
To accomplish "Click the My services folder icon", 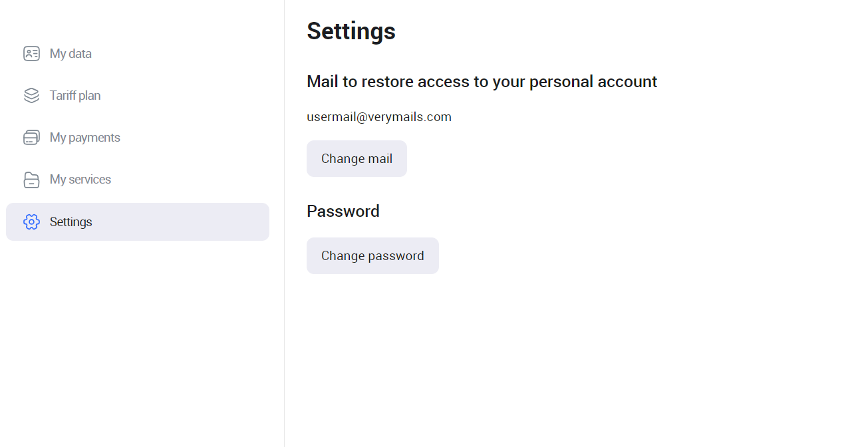I will [31, 180].
